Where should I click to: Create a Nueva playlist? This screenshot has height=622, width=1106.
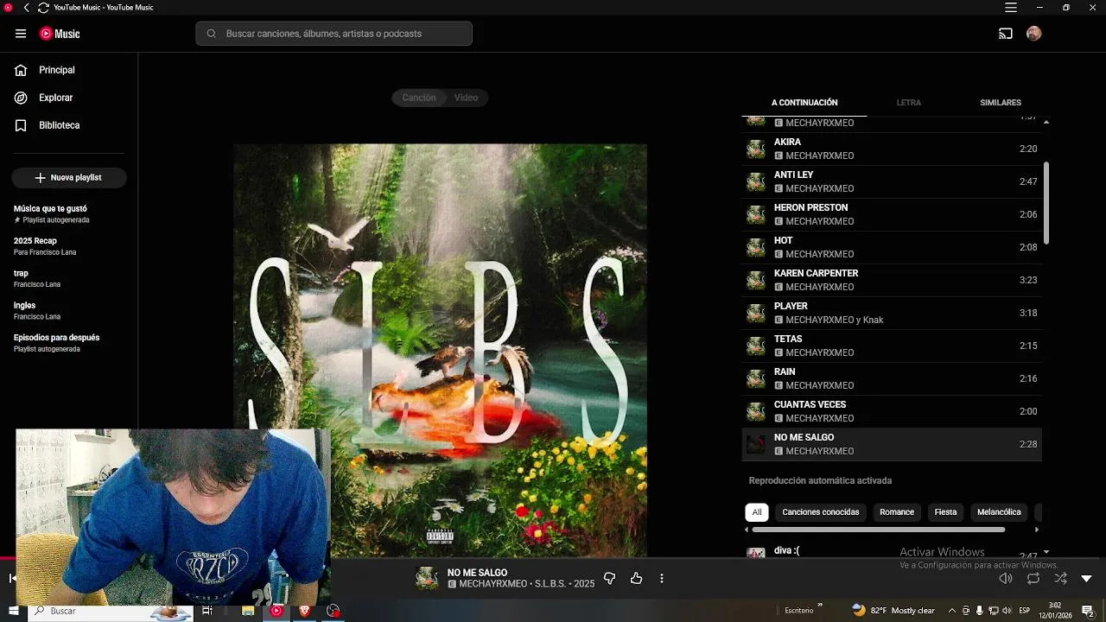[x=69, y=177]
